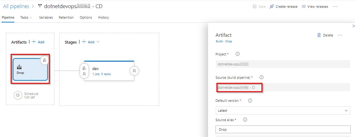The height and width of the screenshot is (137, 355).
Task: Switch to the Options tab
Action: click(x=86, y=17)
